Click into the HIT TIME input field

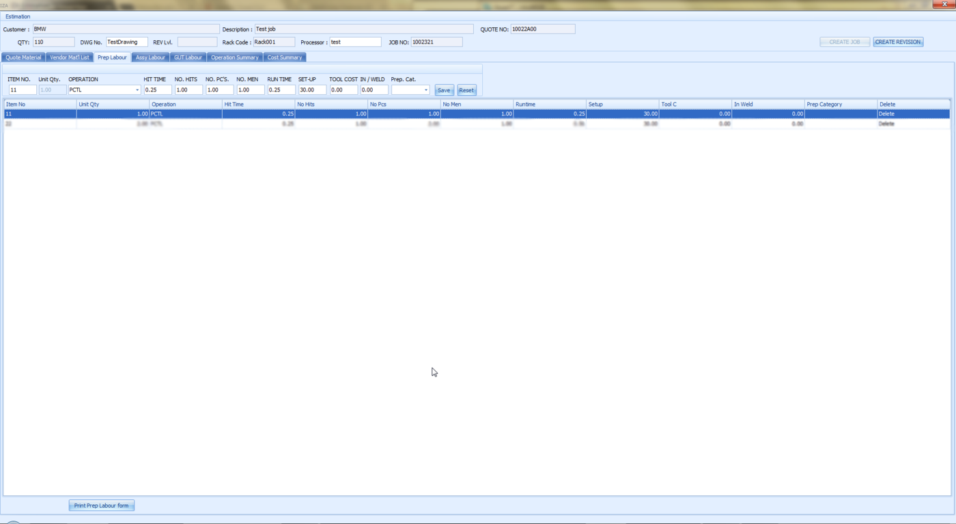coord(158,90)
